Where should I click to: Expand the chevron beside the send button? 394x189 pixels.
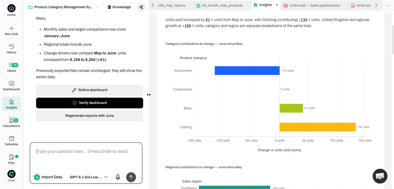[141, 177]
